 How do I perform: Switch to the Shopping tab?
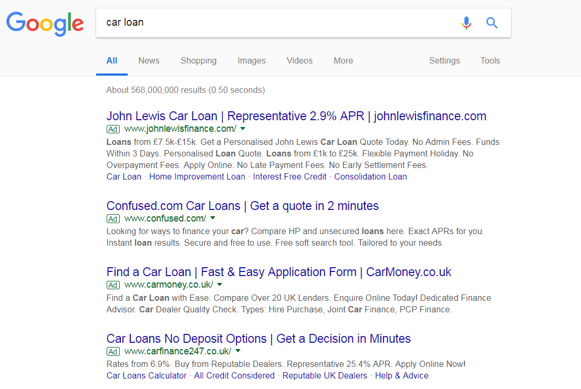pyautogui.click(x=199, y=61)
